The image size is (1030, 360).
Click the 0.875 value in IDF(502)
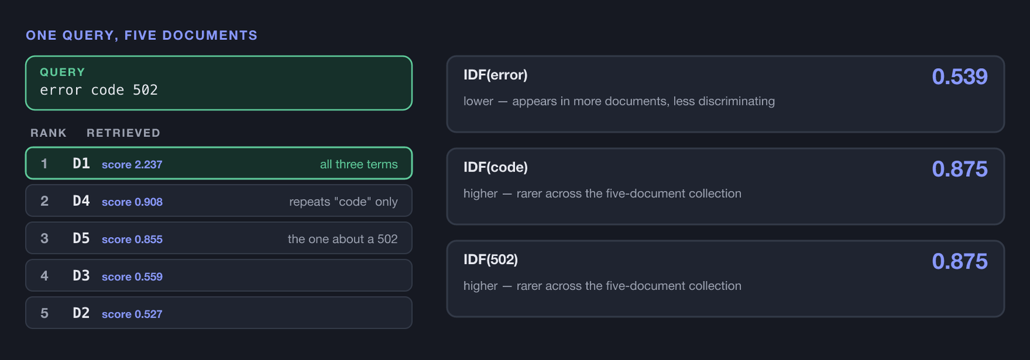click(x=959, y=262)
